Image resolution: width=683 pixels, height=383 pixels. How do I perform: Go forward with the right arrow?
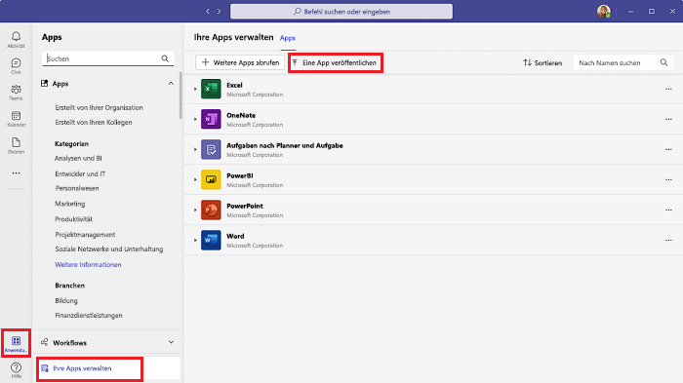[220, 12]
